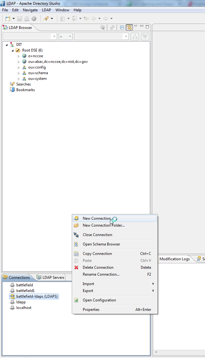Click the Print toolbar icon
205x358 pixels.
coord(27,19)
